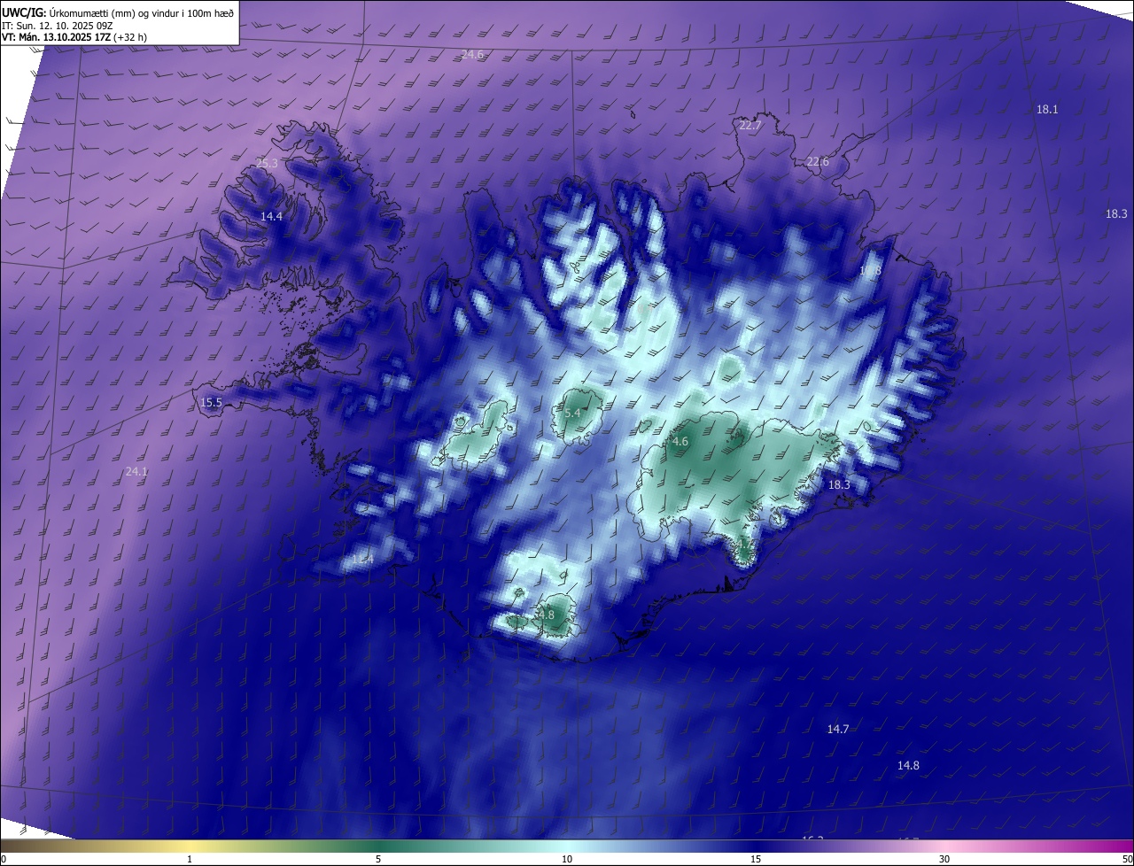Viewport: 1134px width, 866px height.
Task: Click the value 14.8 in the southern ocean
Action: coord(908,765)
